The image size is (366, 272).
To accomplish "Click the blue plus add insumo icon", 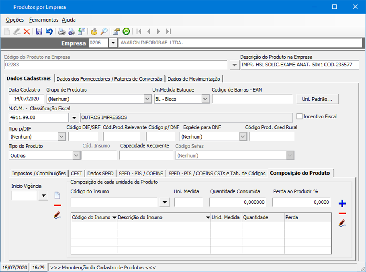I will 342,203.
